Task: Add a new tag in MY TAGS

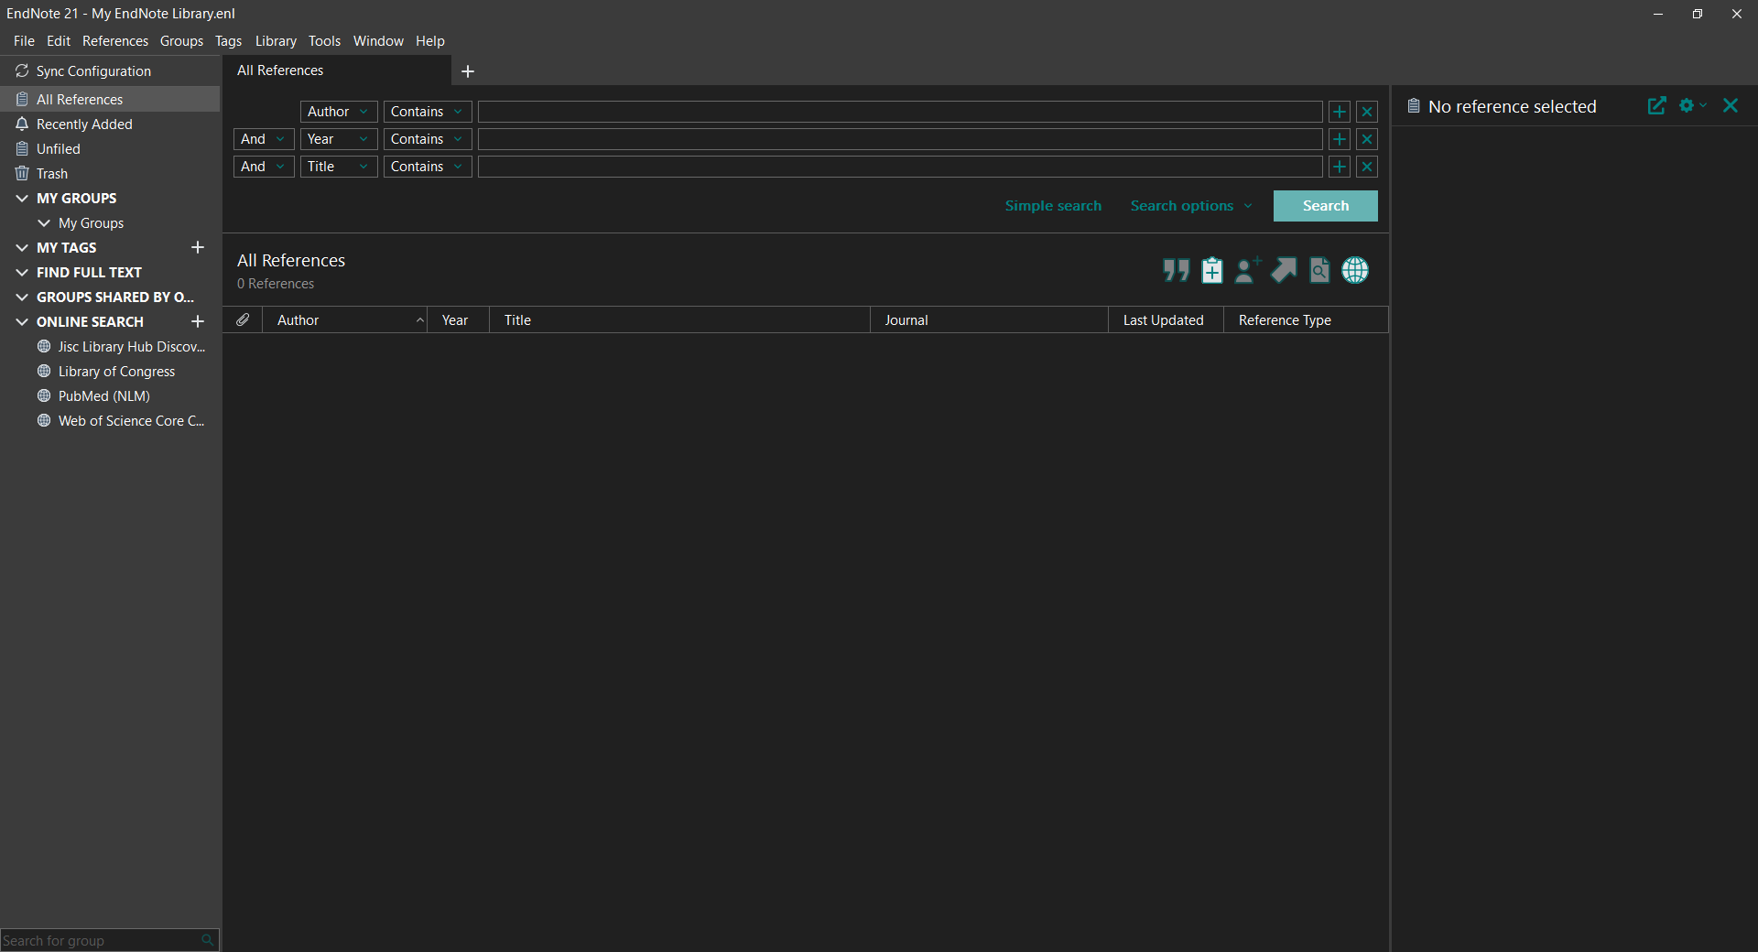Action: tap(197, 247)
